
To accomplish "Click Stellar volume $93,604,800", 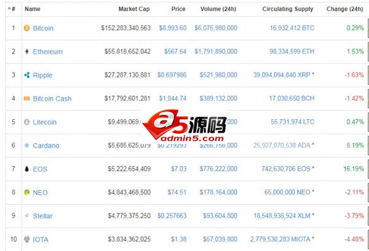I will coord(220,215).
